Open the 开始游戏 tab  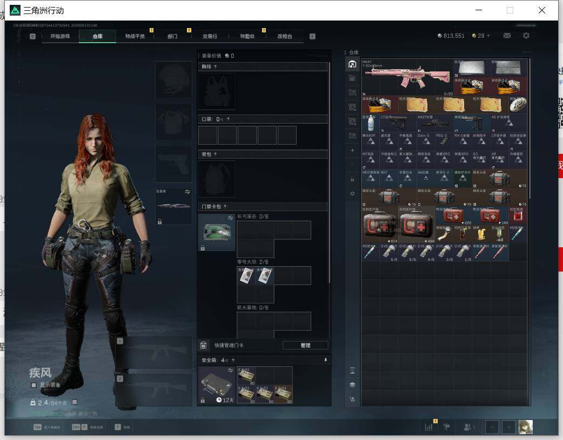coord(60,36)
